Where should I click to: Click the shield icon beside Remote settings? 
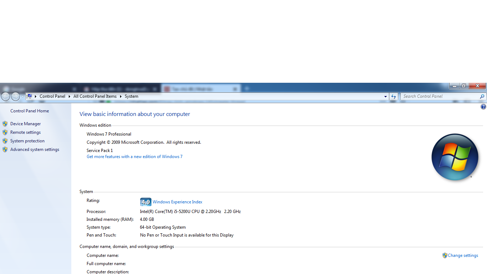click(5, 132)
